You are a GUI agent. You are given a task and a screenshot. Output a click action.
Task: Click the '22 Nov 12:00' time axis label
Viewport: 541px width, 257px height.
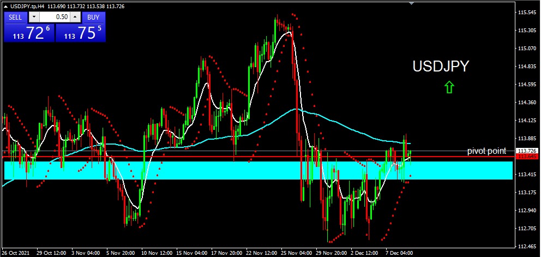pyautogui.click(x=261, y=253)
